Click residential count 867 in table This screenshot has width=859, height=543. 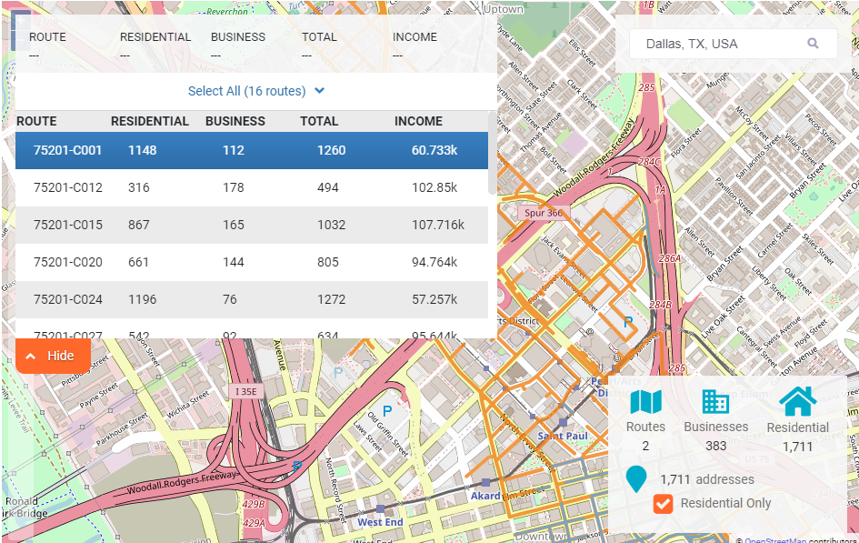coord(138,225)
